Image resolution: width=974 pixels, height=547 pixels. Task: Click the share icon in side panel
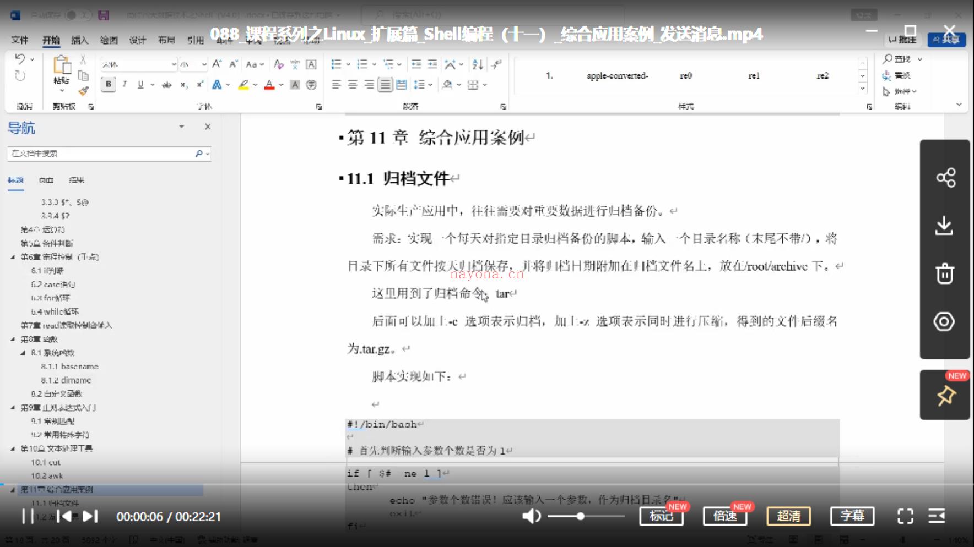pyautogui.click(x=945, y=178)
